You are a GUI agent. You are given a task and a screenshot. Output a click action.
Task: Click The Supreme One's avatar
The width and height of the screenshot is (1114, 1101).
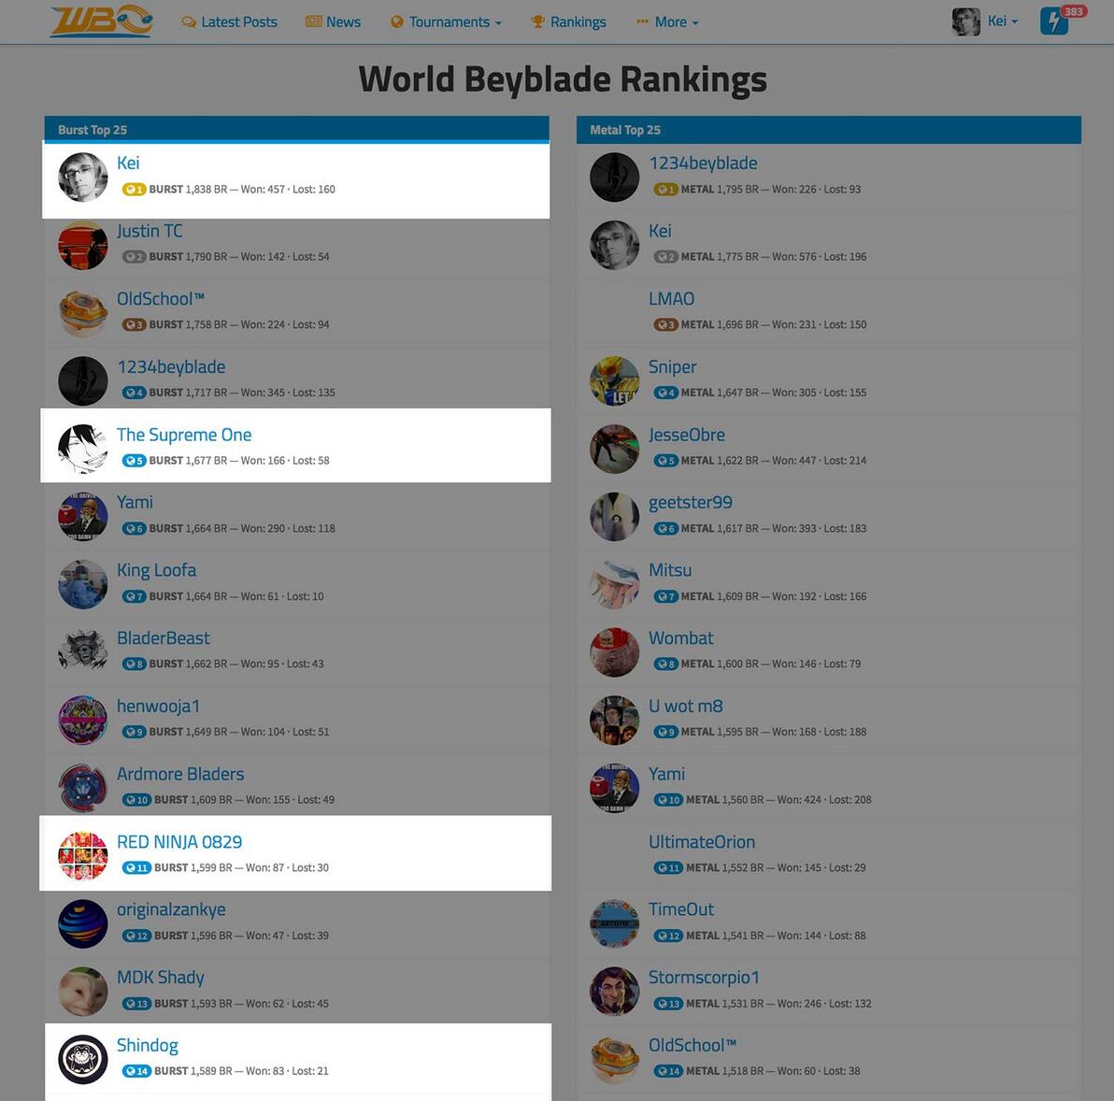82,449
